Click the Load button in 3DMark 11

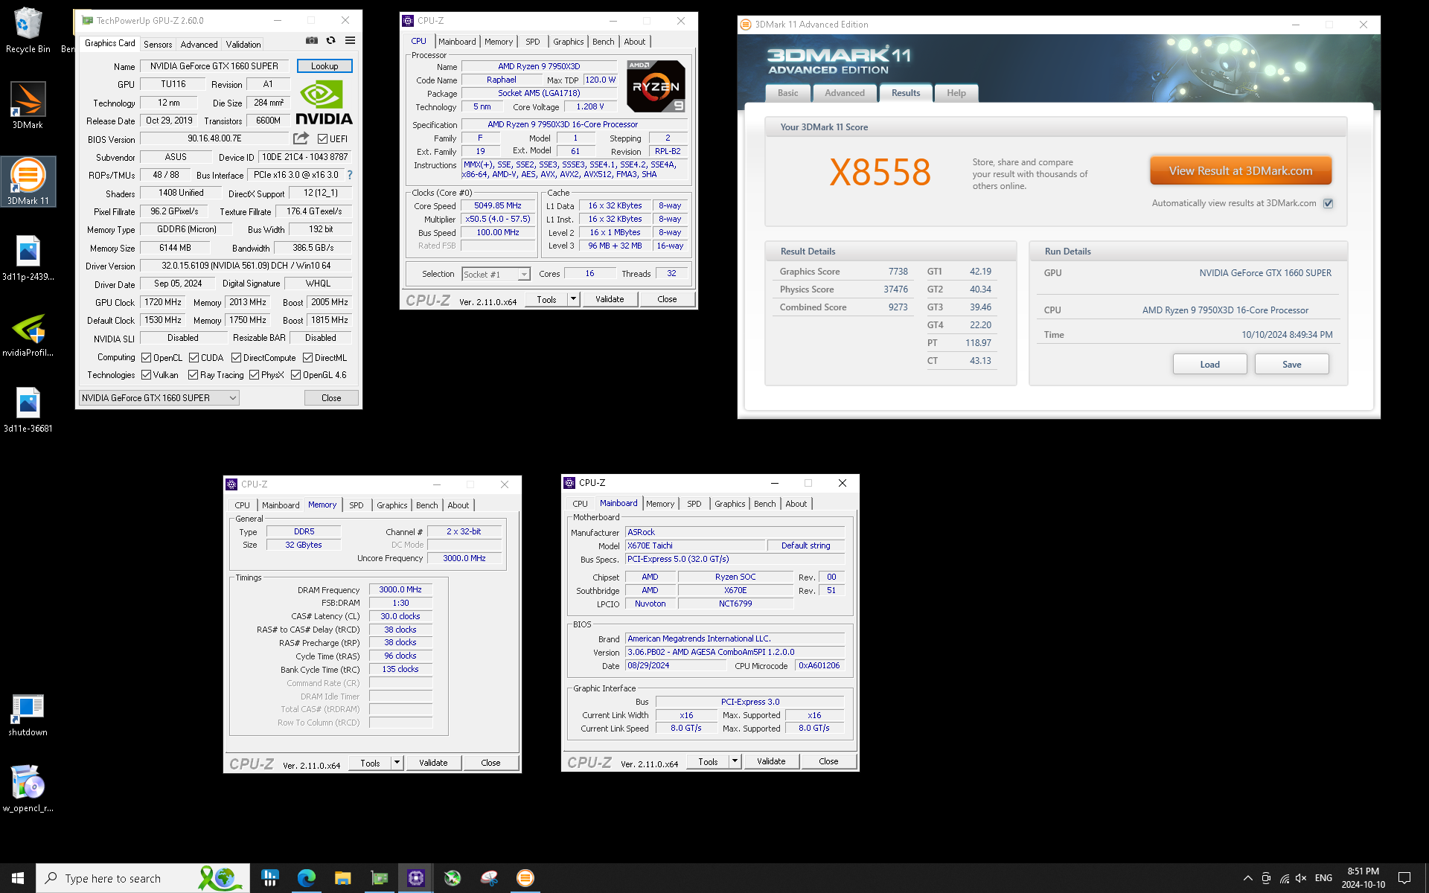[x=1209, y=364]
